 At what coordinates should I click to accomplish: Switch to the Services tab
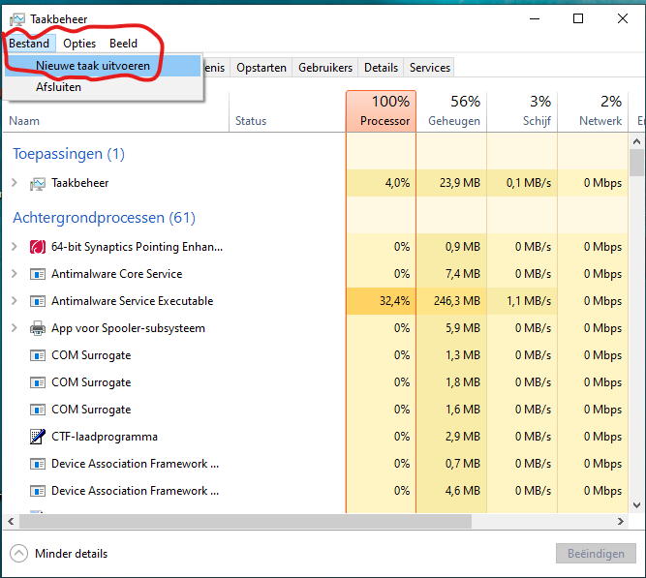[x=429, y=68]
